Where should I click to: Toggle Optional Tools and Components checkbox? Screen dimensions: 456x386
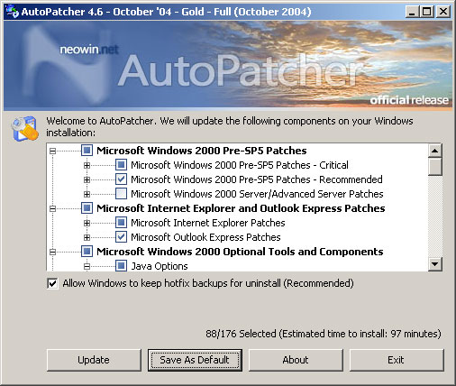[87, 251]
